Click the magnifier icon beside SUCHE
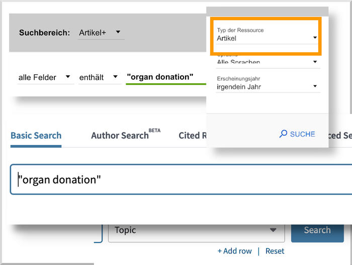This screenshot has height=265, width=352. (x=284, y=134)
